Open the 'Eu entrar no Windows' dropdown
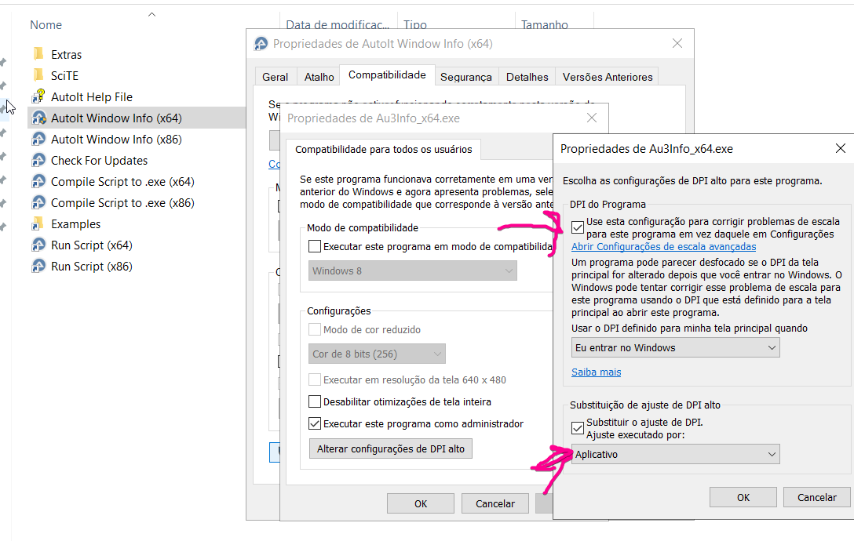The height and width of the screenshot is (541, 854). pos(675,348)
